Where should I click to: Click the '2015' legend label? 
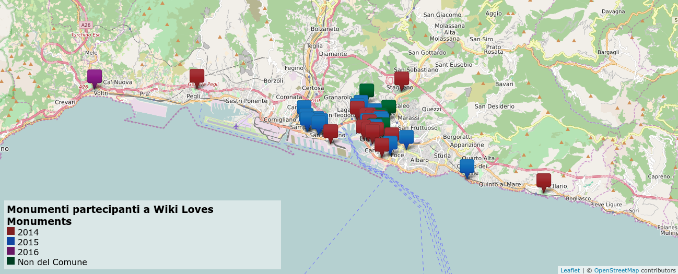28,242
